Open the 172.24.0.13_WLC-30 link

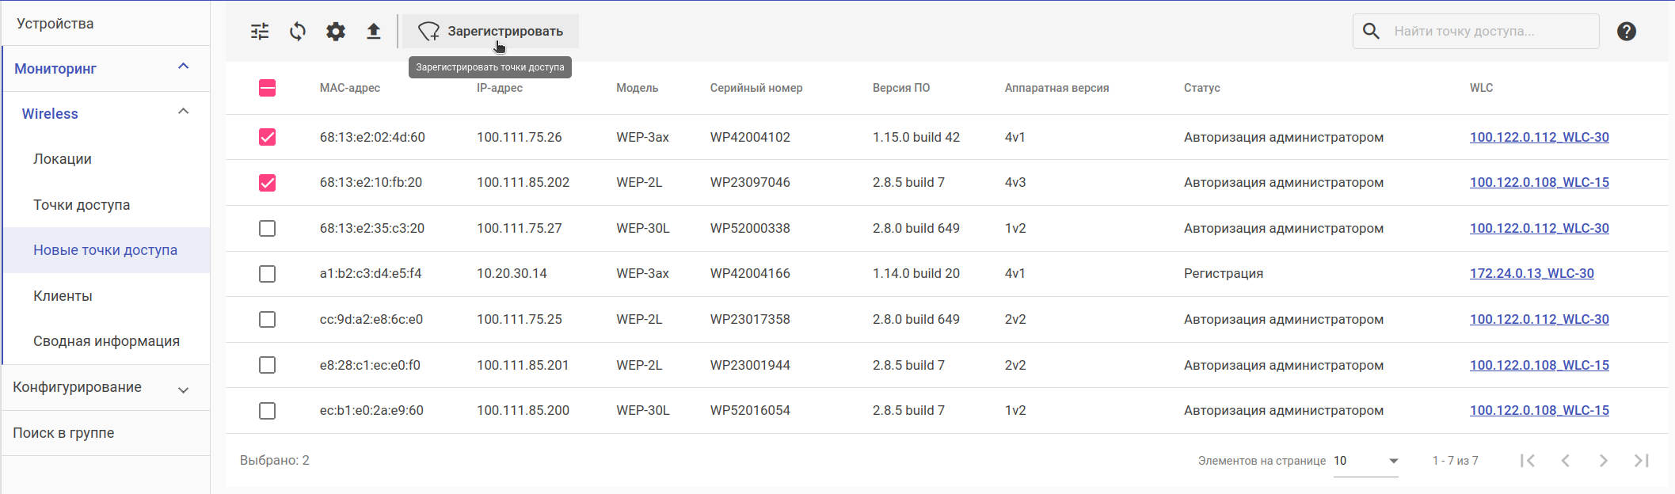(x=1532, y=274)
